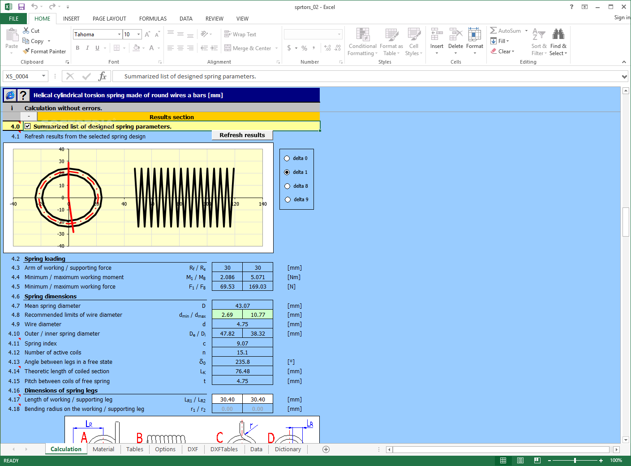This screenshot has height=466, width=631.
Task: Open the number format dropdown
Action: [x=339, y=35]
